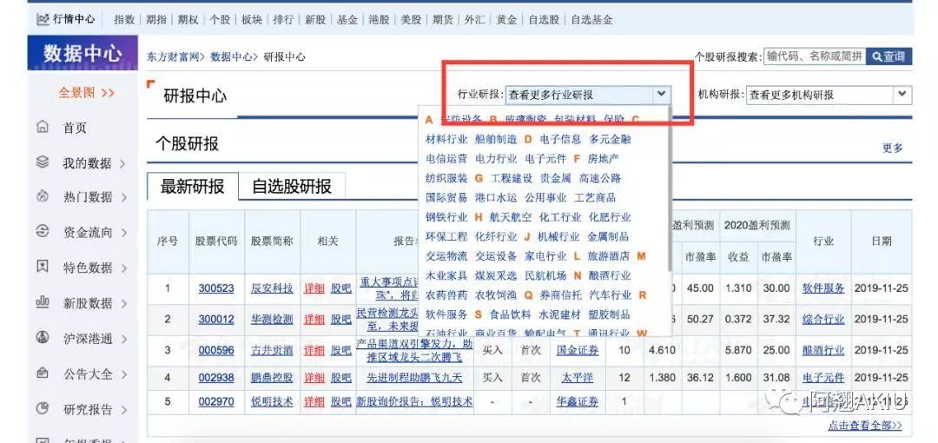Expand 特色数据 sidebar chevron

124,268
